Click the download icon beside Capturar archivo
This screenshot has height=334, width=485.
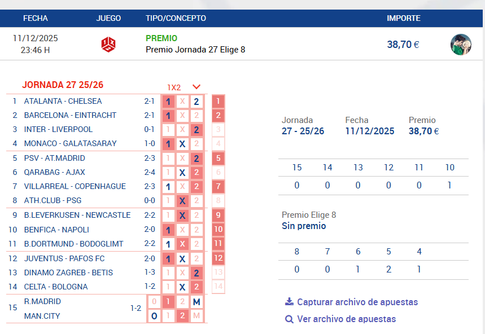(290, 302)
